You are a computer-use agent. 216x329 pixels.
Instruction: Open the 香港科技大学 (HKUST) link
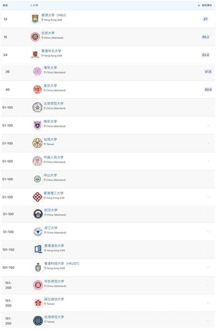pyautogui.click(x=62, y=264)
